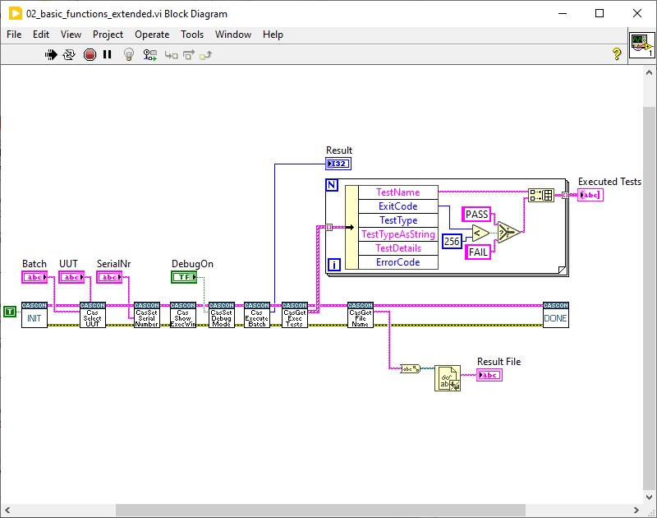This screenshot has width=657, height=518.
Task: Open the Project menu
Action: pos(108,35)
